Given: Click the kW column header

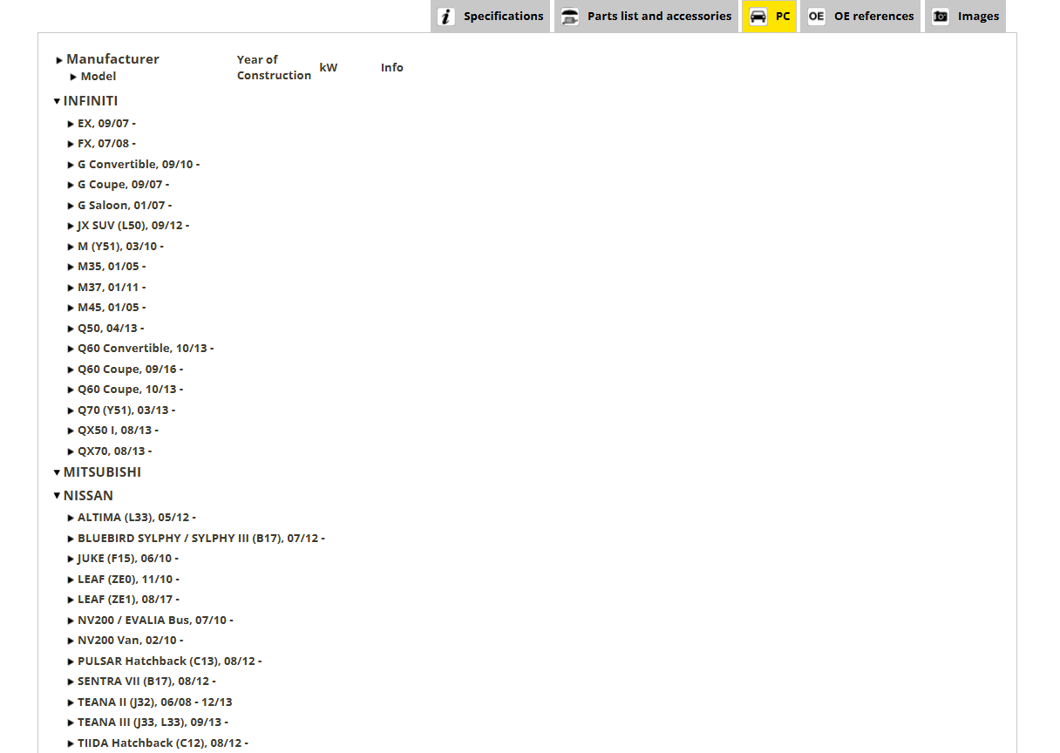Looking at the screenshot, I should pos(329,67).
